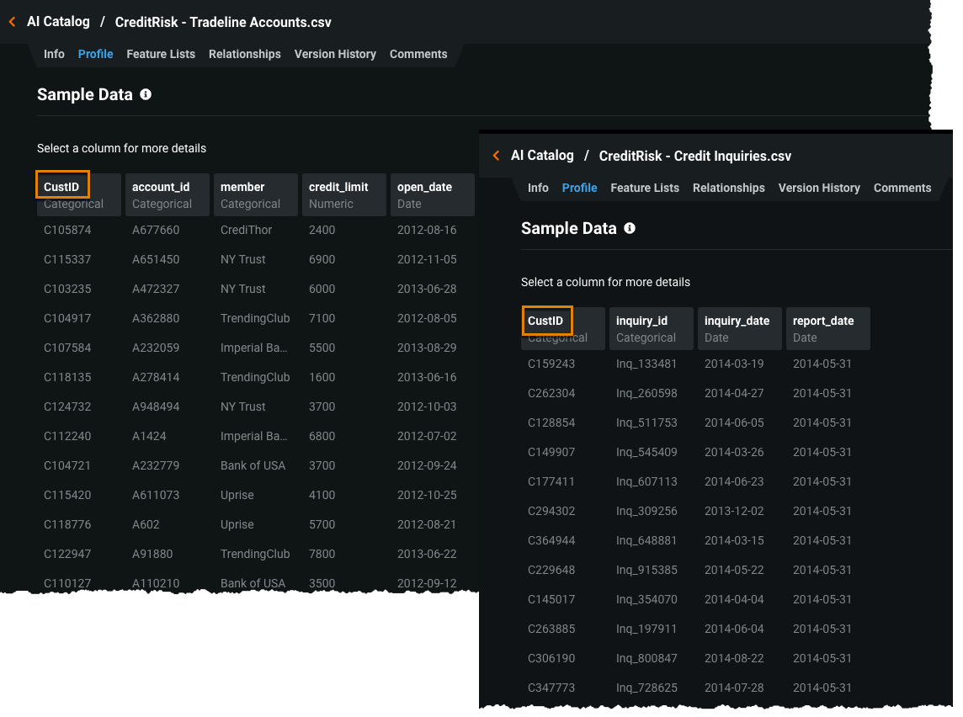The image size is (963, 717).
Task: Open Comments tab in Credit Inquiries panel
Action: click(902, 188)
